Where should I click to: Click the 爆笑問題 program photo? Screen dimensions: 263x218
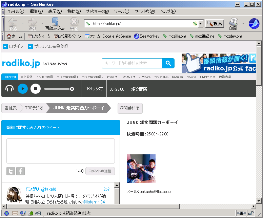tap(141, 169)
